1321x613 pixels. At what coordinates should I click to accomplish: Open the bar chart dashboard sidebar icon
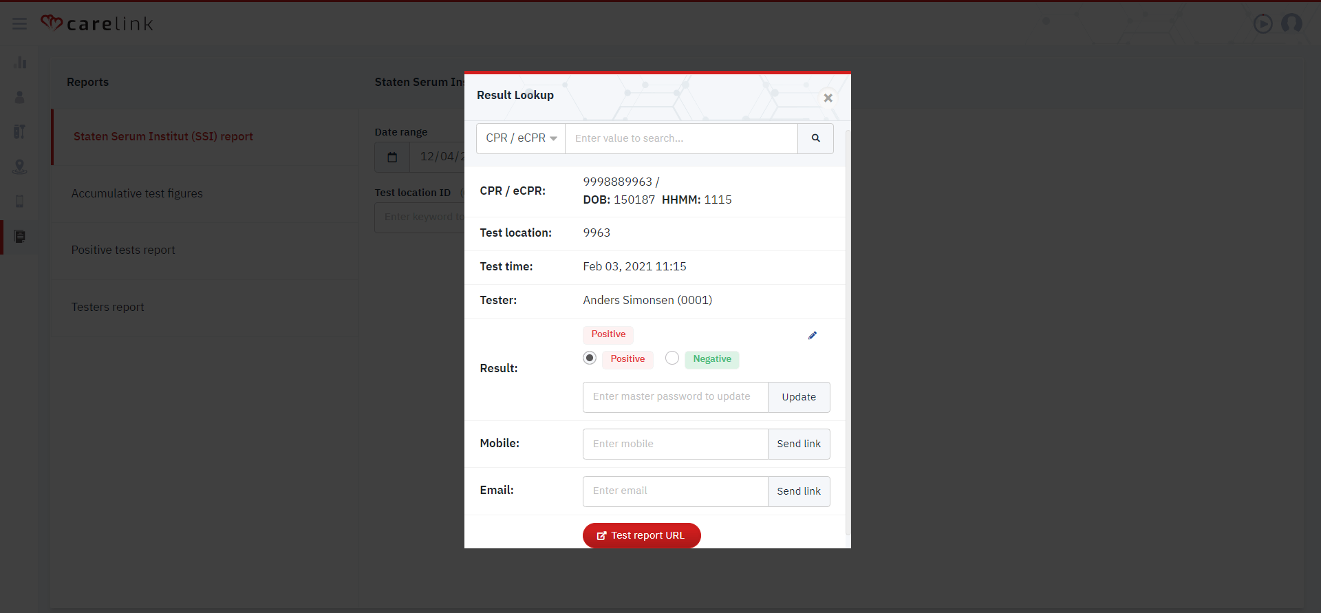point(20,63)
